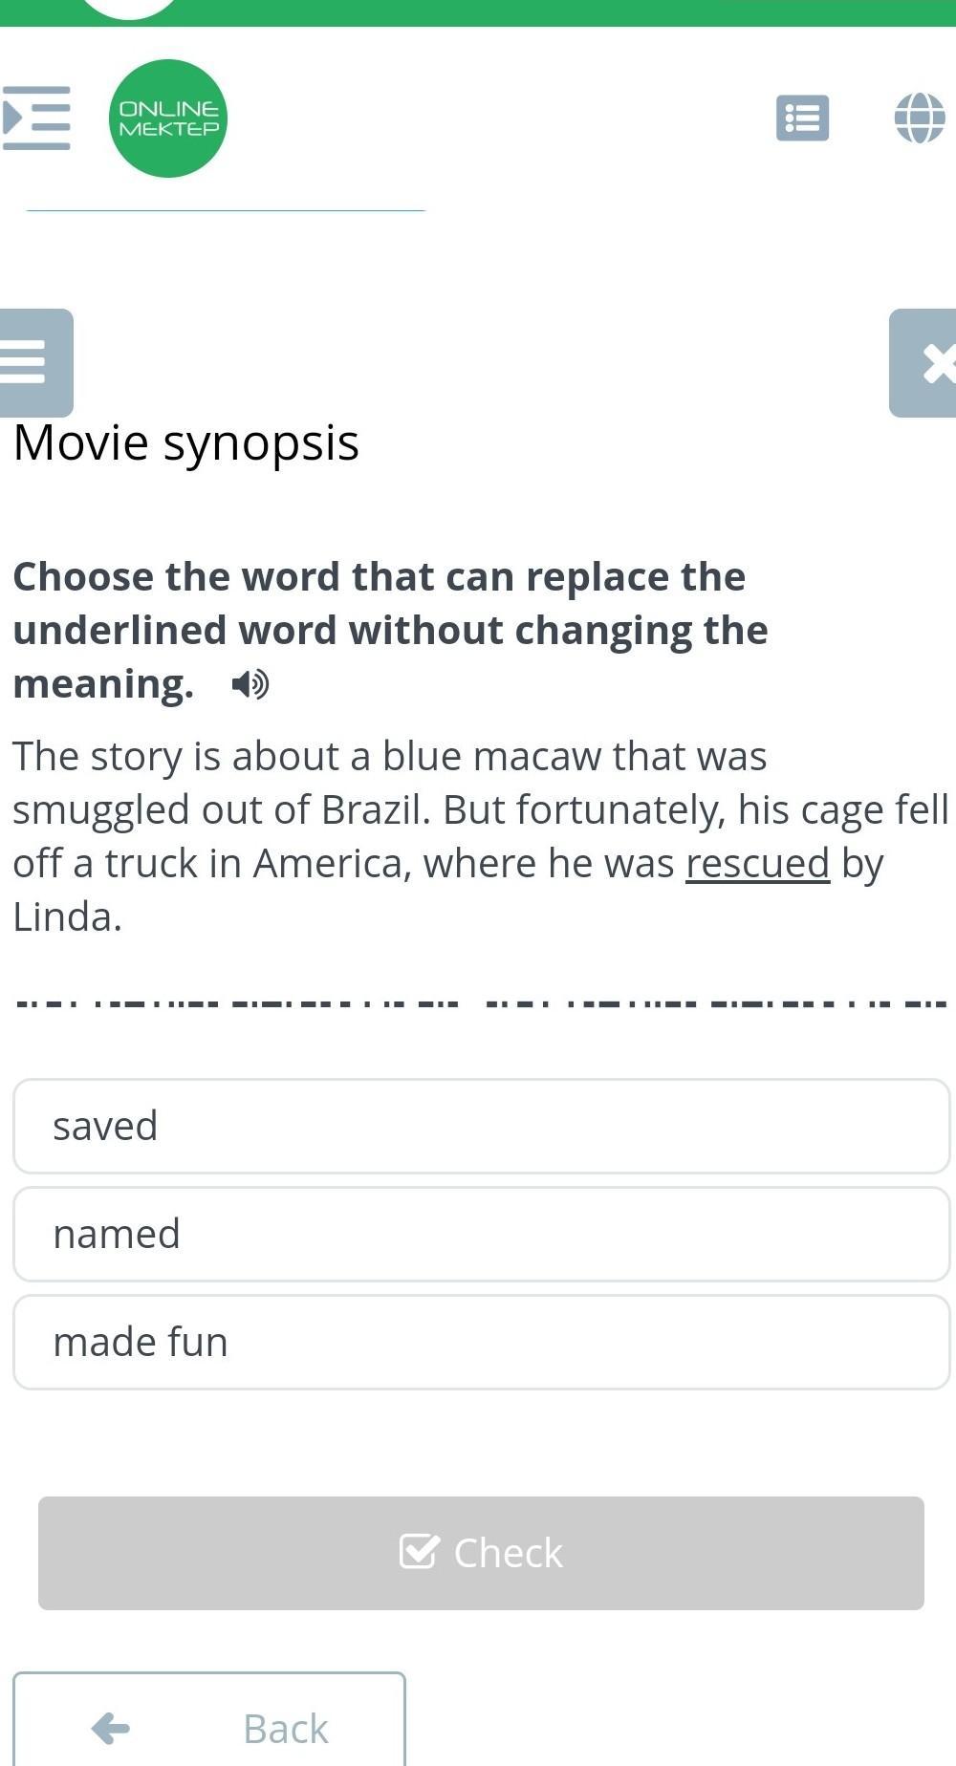Click the underlined word 'rescued'
This screenshot has width=956, height=1766.
[x=757, y=863]
